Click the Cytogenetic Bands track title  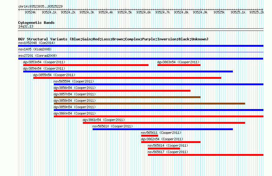click(x=36, y=23)
